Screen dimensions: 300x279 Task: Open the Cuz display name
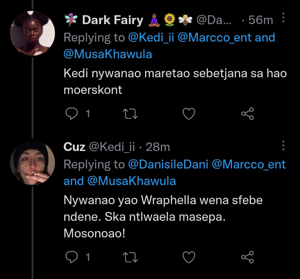coord(74,147)
